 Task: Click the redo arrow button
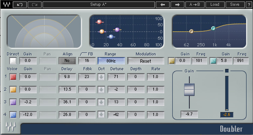tap(34, 5)
